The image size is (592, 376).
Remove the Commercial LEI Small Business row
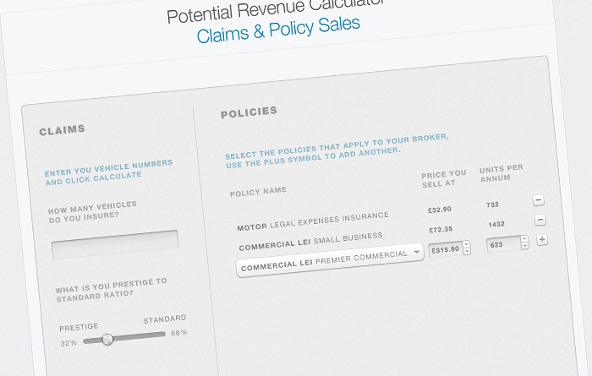540,220
